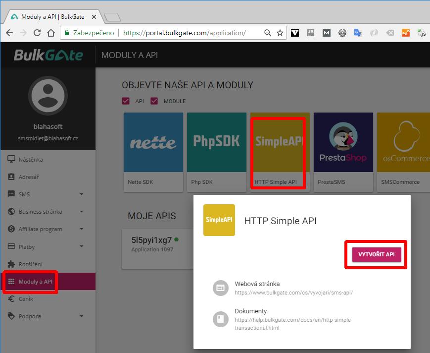Open the SMSCommerce module card
430x353 pixels.
403,152
